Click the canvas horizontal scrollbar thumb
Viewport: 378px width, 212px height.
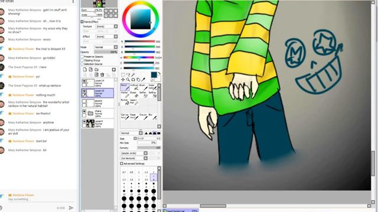(x=213, y=206)
